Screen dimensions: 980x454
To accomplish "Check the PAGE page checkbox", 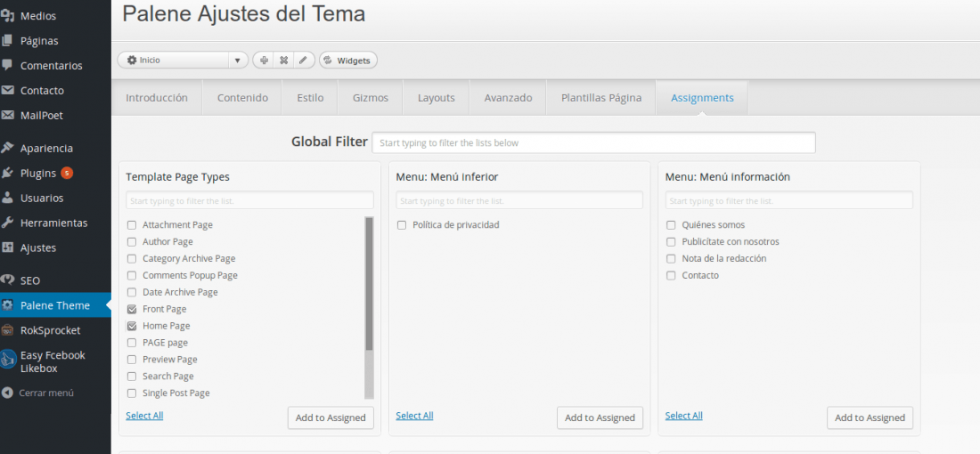I will [x=132, y=343].
